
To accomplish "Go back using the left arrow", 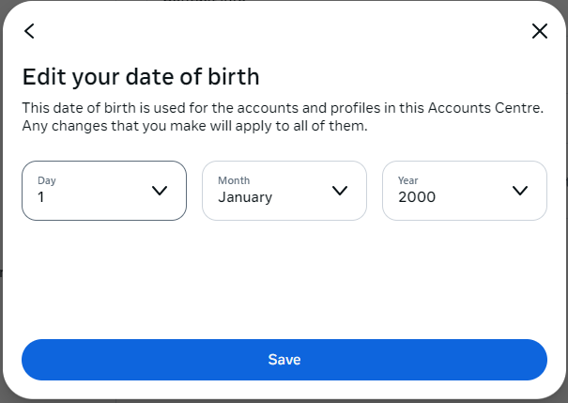I will [x=30, y=31].
